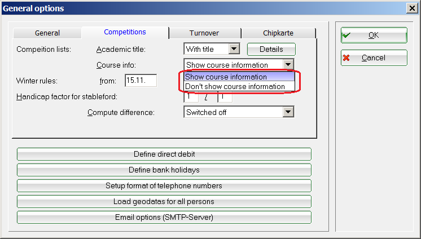
Task: Click the red X Cancel button
Action: coord(374,57)
